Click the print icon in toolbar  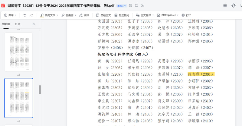(186, 15)
